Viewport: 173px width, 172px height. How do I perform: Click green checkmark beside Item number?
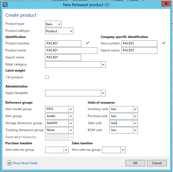point(164,43)
